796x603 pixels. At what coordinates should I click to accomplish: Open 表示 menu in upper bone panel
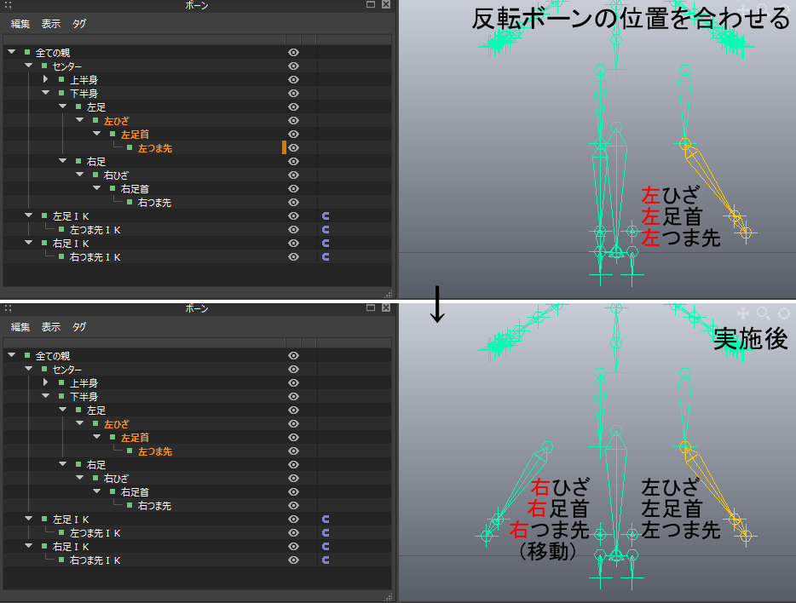coord(51,24)
